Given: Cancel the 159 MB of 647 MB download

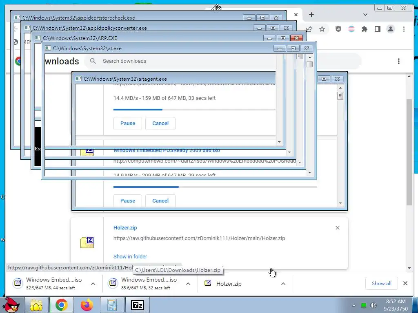Looking at the screenshot, I should 160,123.
